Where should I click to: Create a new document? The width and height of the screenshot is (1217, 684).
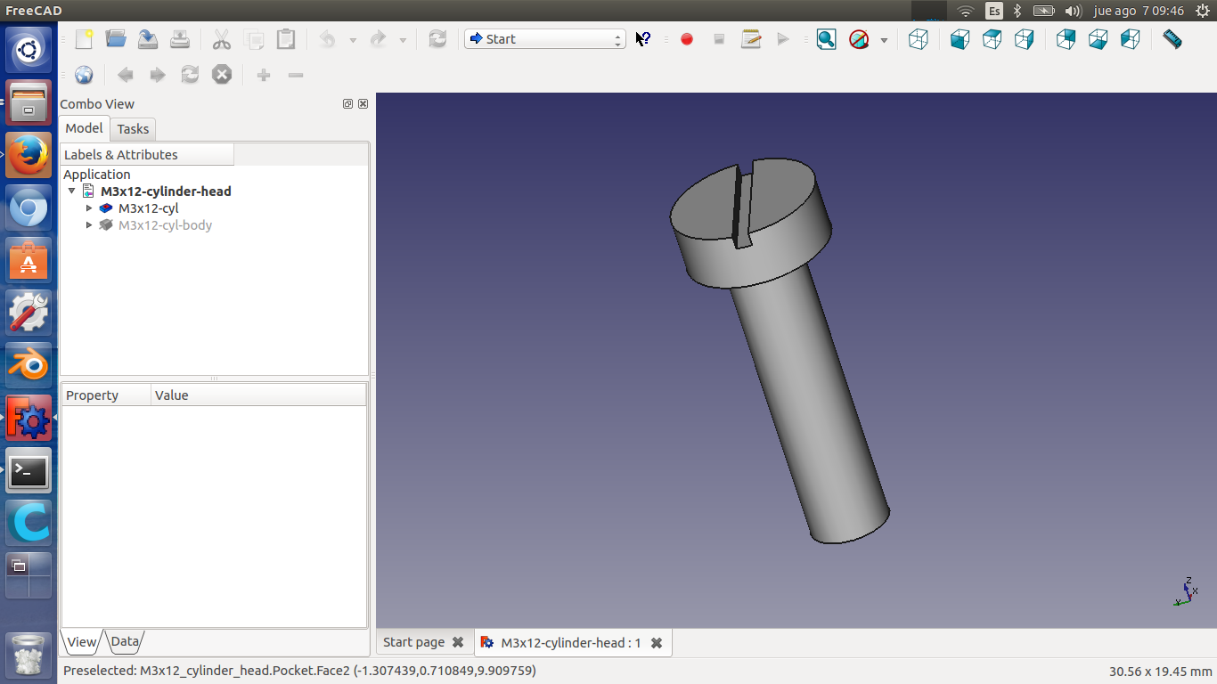pos(84,39)
